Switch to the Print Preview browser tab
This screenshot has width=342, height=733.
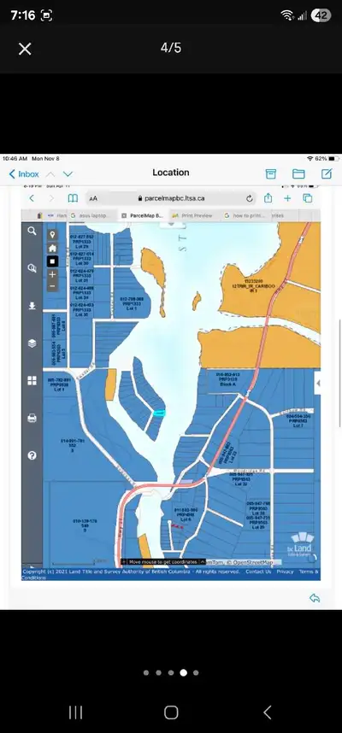(192, 215)
